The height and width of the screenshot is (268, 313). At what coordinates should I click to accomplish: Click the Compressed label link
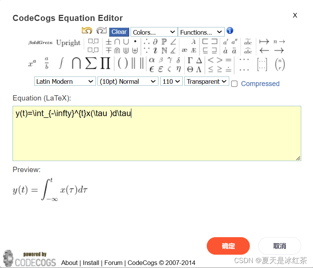(260, 84)
